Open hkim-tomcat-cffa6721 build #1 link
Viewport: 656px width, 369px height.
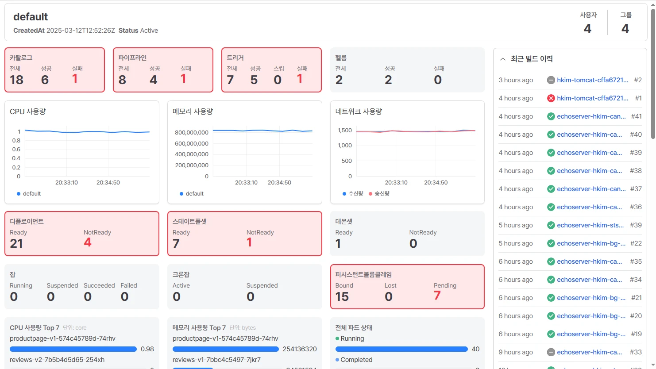pos(593,98)
